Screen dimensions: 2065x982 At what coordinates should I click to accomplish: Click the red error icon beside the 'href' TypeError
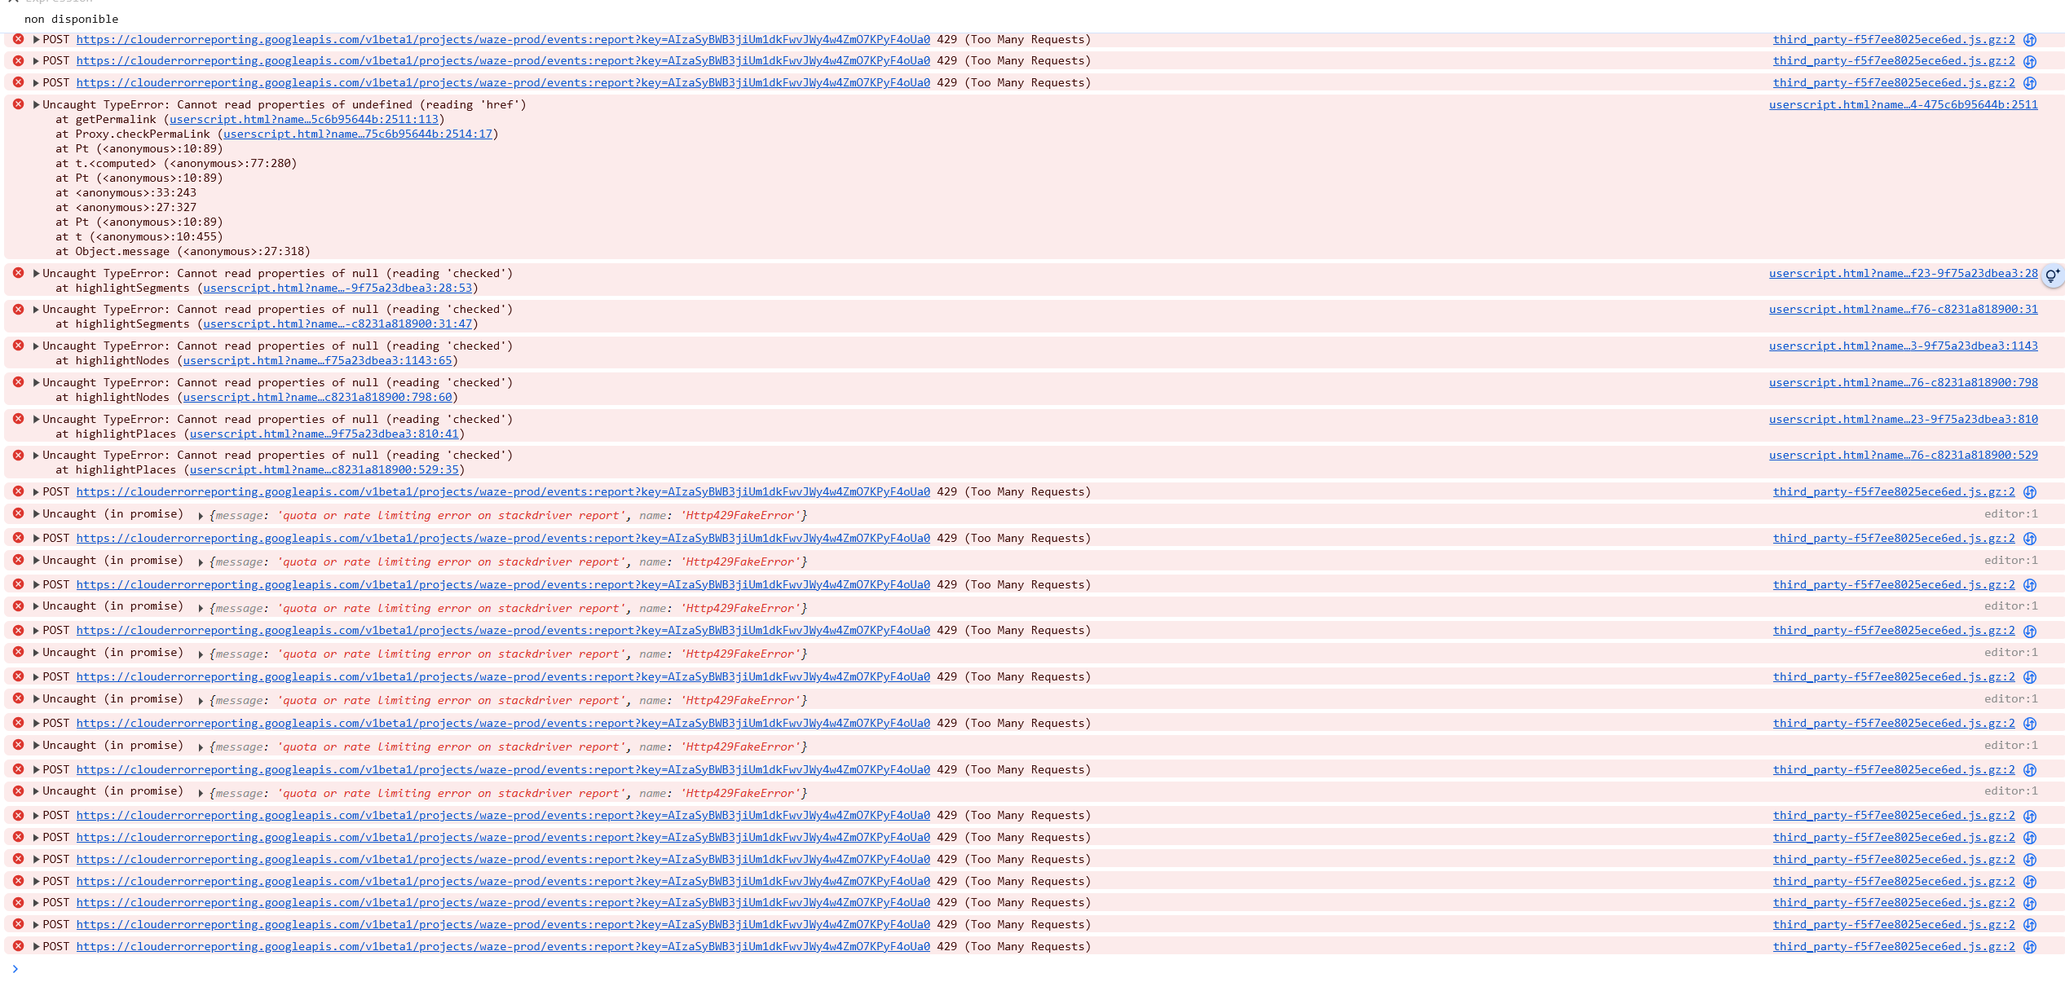(x=18, y=104)
